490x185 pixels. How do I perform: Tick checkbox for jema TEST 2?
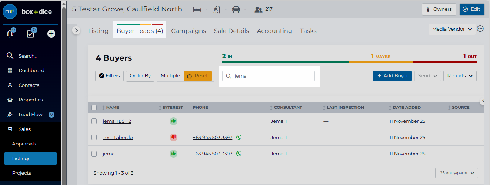pyautogui.click(x=94, y=121)
